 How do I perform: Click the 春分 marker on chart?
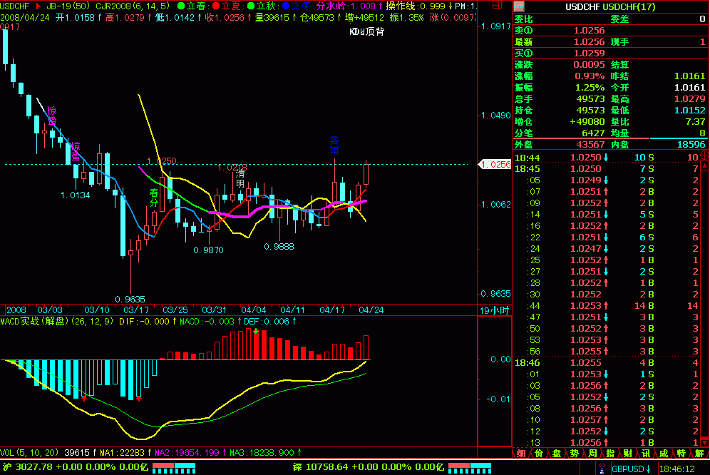coord(154,198)
